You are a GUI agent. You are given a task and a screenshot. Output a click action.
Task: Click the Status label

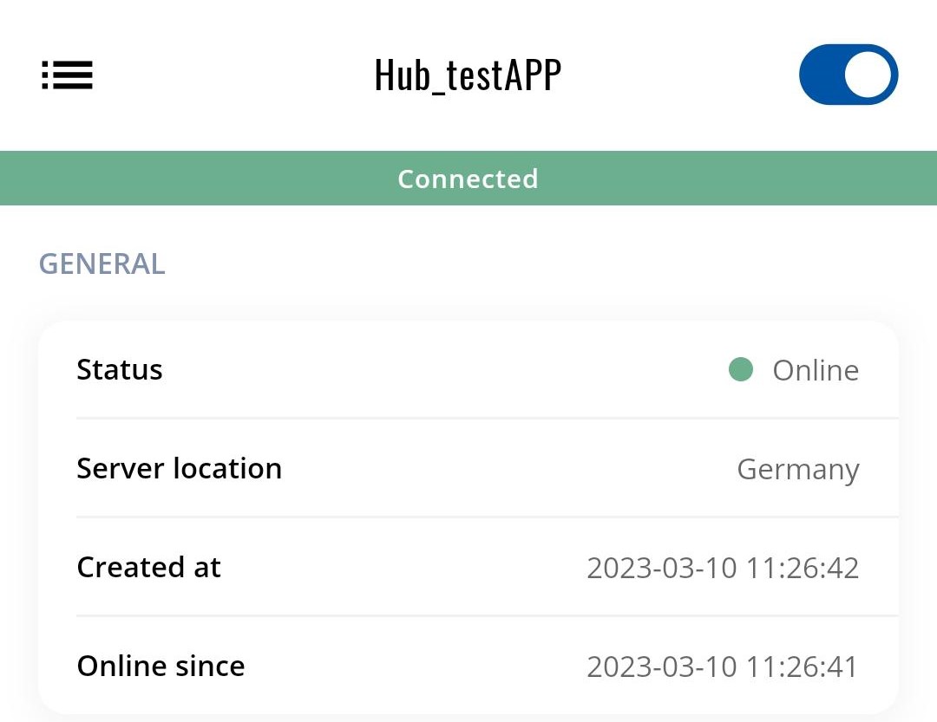(120, 370)
